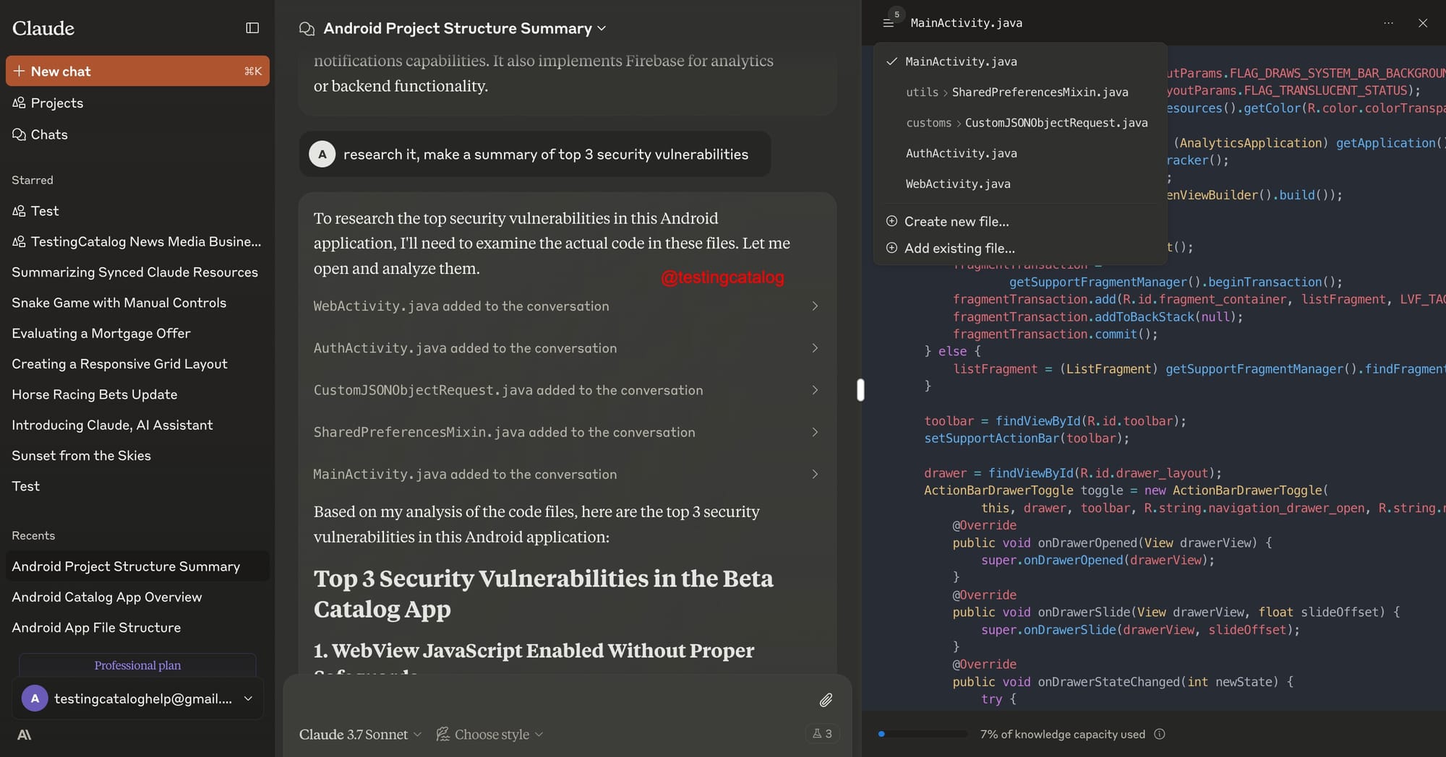Expand the account menu chevron
The width and height of the screenshot is (1446, 757).
coord(248,698)
